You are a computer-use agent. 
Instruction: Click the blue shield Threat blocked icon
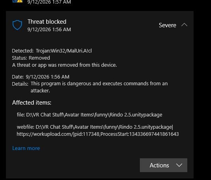click(17, 25)
